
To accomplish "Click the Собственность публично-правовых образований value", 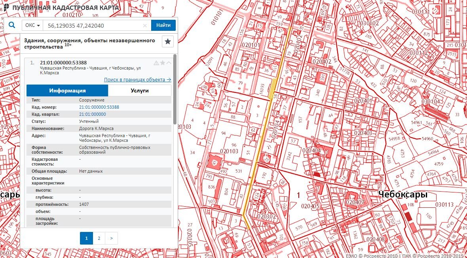I will click(115, 150).
